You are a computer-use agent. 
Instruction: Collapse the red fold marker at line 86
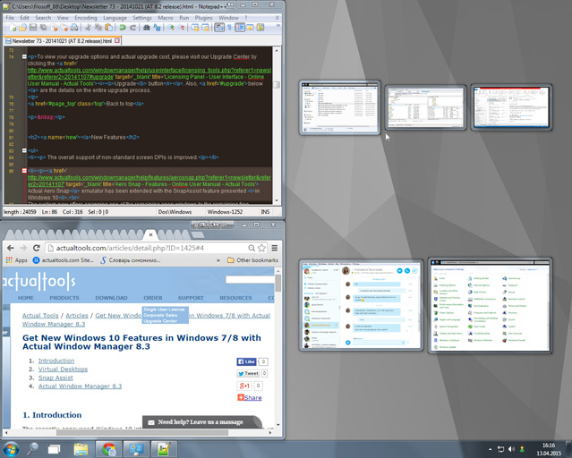click(x=24, y=171)
